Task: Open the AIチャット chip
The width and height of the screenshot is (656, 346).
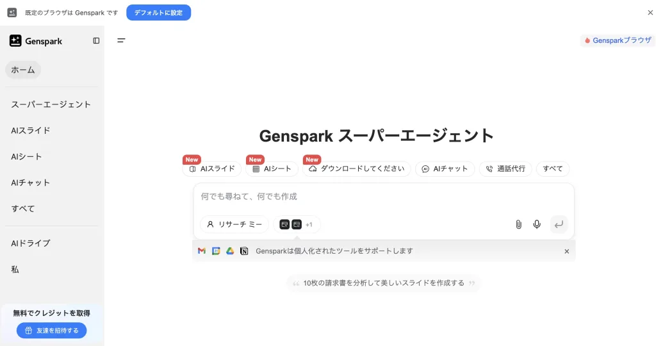Action: (x=445, y=169)
